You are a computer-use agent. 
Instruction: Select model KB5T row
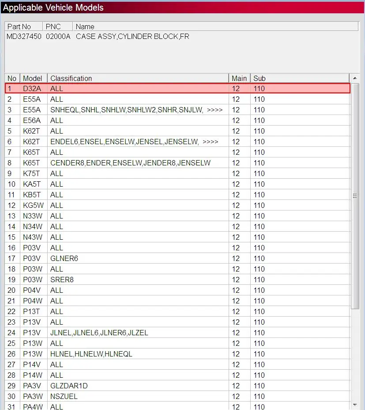177,195
